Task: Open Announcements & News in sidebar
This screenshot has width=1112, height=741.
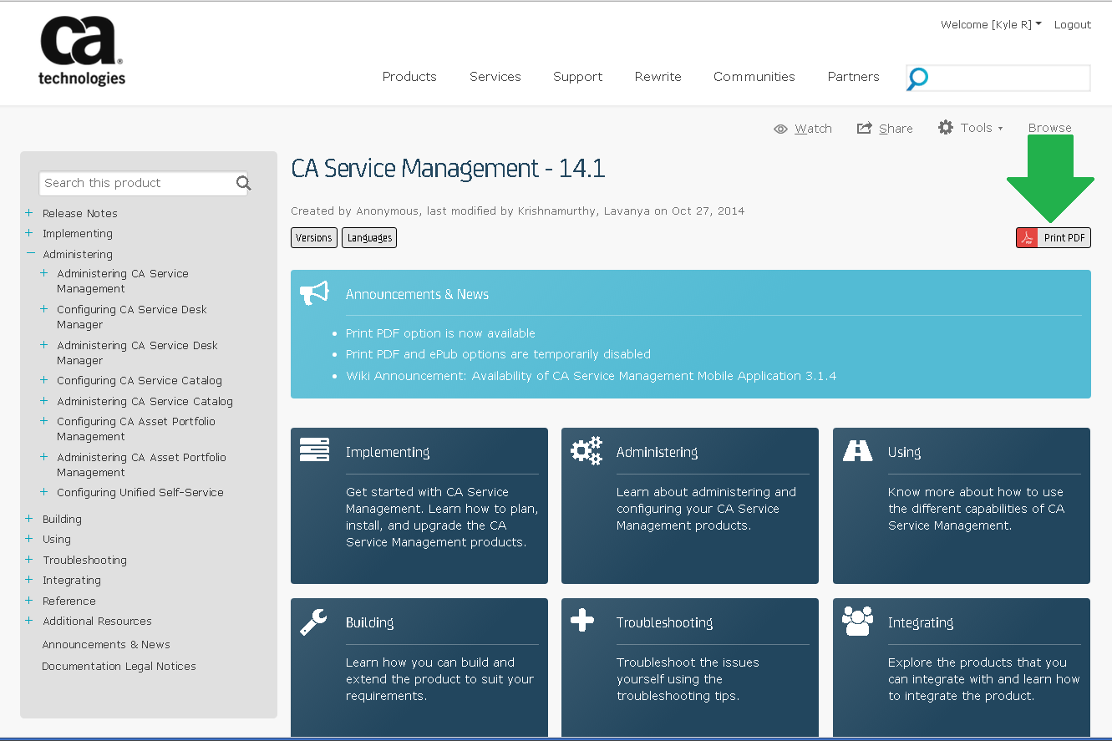Action: (x=106, y=644)
